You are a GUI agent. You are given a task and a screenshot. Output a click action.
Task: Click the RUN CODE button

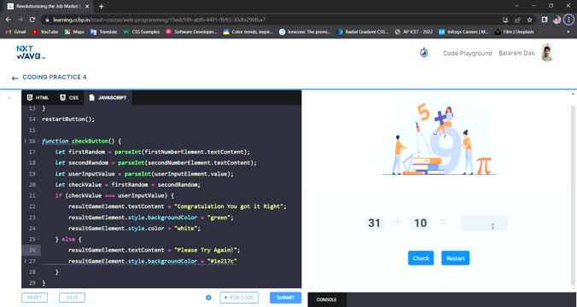click(x=239, y=298)
